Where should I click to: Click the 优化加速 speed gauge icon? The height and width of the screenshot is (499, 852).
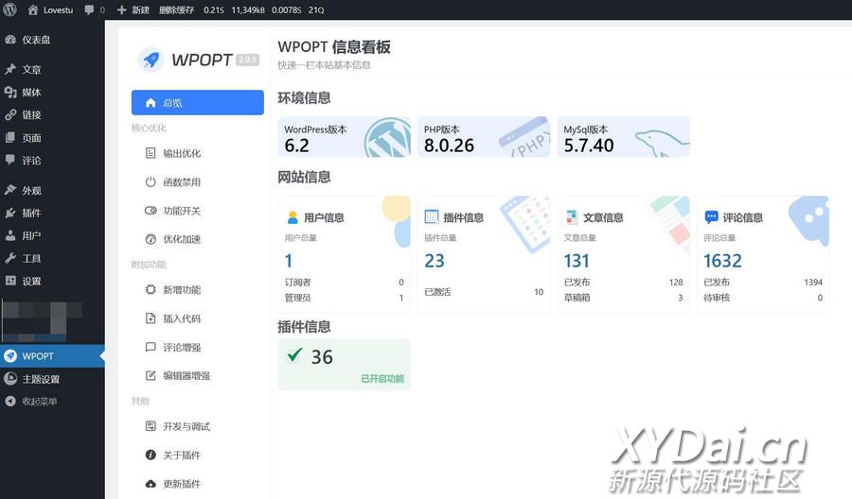pyautogui.click(x=151, y=239)
